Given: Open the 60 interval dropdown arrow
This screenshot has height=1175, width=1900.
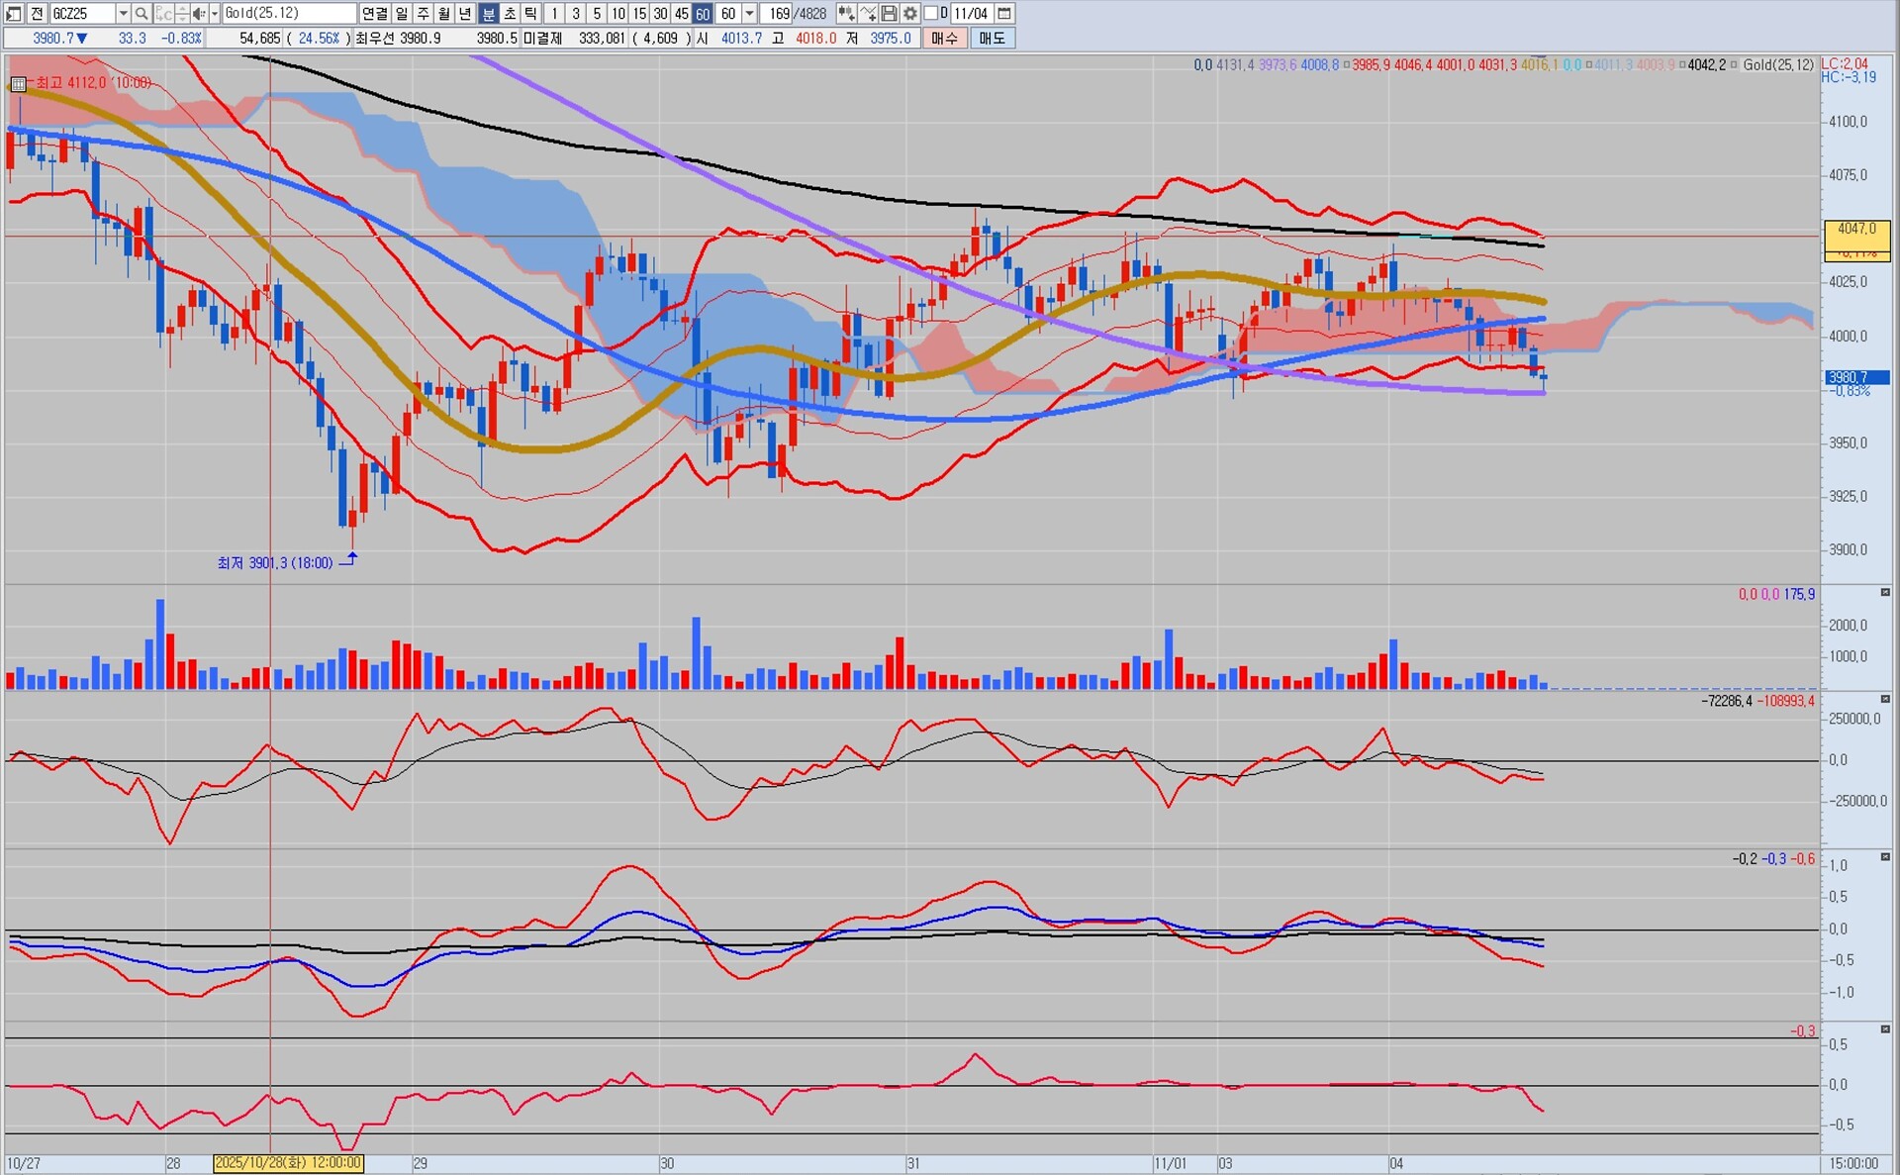Looking at the screenshot, I should (x=749, y=13).
